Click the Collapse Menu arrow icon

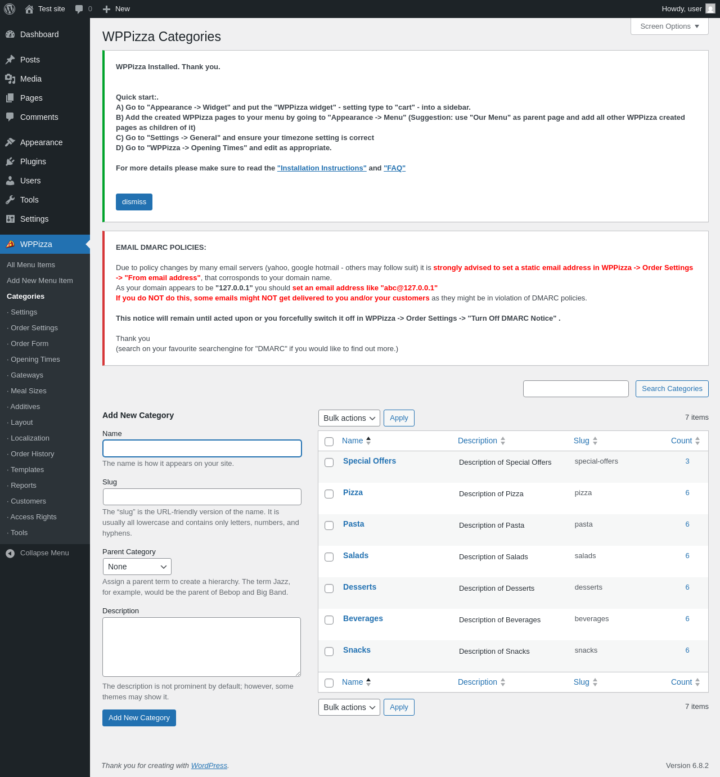click(x=10, y=553)
